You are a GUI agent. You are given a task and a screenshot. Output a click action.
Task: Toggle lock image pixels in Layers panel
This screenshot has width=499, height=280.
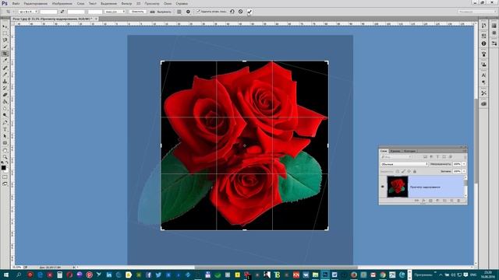tap(403, 171)
